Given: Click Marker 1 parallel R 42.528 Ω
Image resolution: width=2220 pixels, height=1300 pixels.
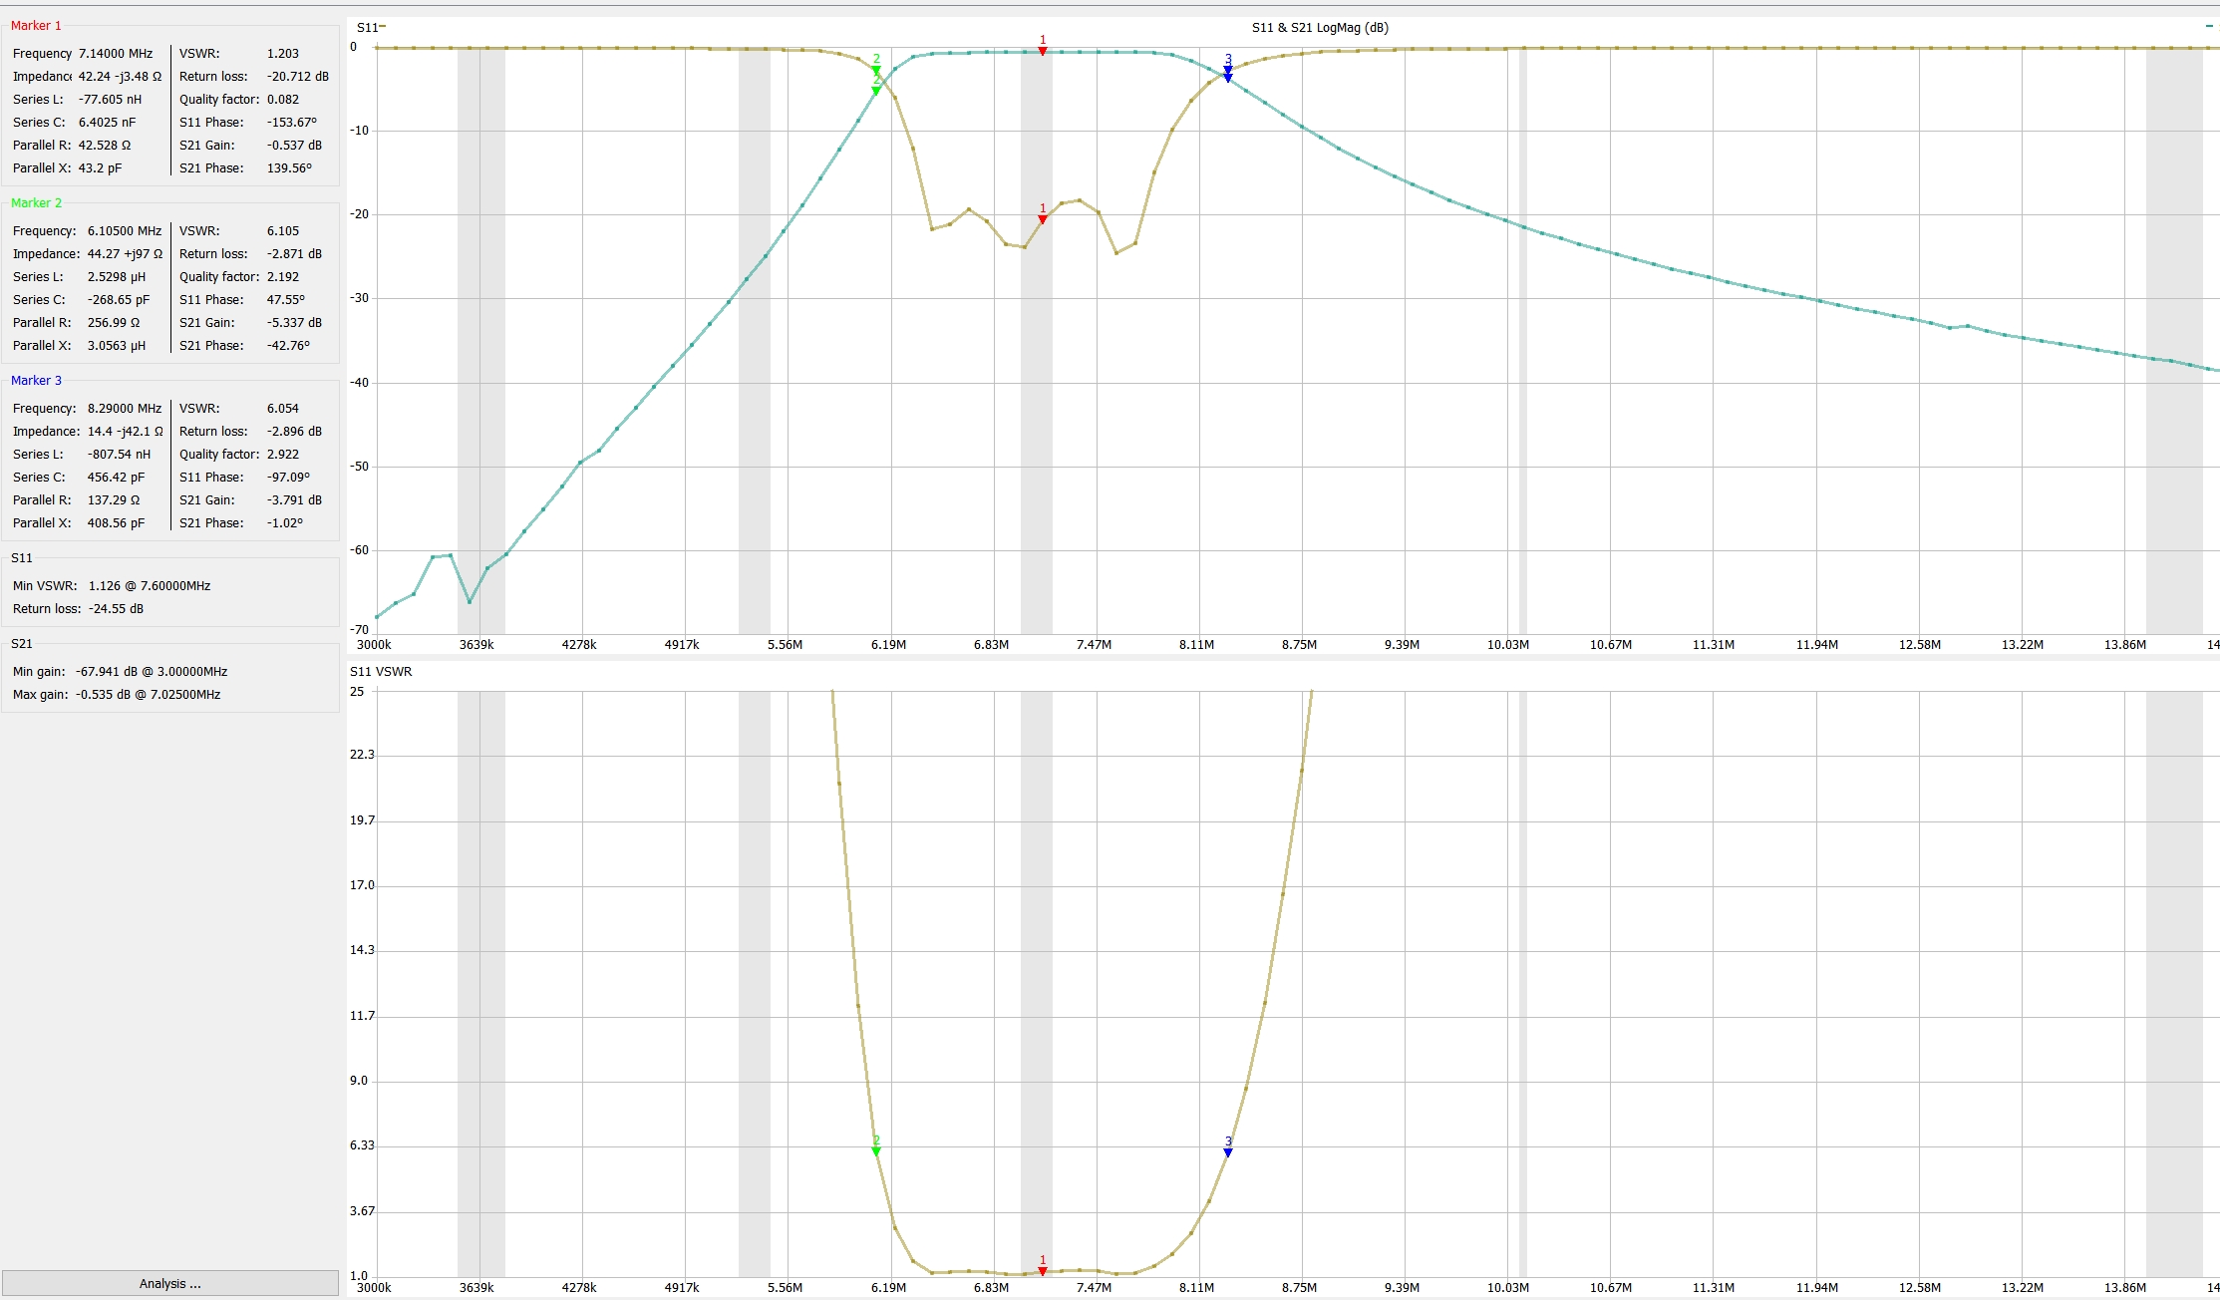Looking at the screenshot, I should [x=105, y=145].
